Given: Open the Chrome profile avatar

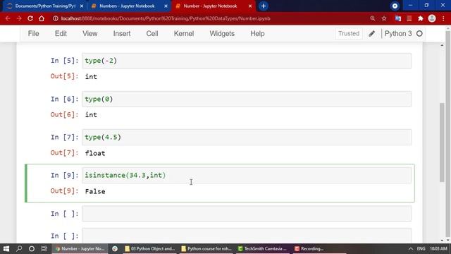Looking at the screenshot, I should (x=432, y=18).
